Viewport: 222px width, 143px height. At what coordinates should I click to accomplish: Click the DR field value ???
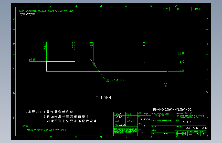166,134
